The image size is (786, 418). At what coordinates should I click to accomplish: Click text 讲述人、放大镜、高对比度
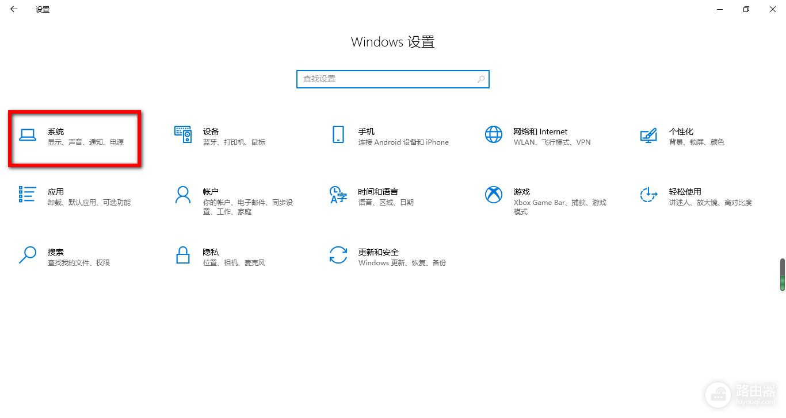tap(711, 202)
